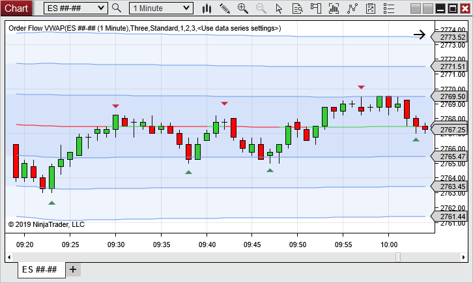Click the horizontal scrollbar thumb
This screenshot has width=473, height=283.
click(x=398, y=257)
